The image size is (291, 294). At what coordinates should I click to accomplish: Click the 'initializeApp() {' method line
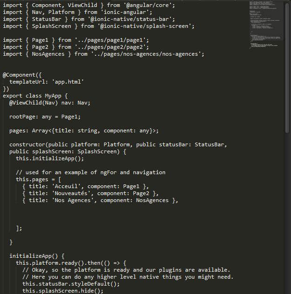click(37, 256)
